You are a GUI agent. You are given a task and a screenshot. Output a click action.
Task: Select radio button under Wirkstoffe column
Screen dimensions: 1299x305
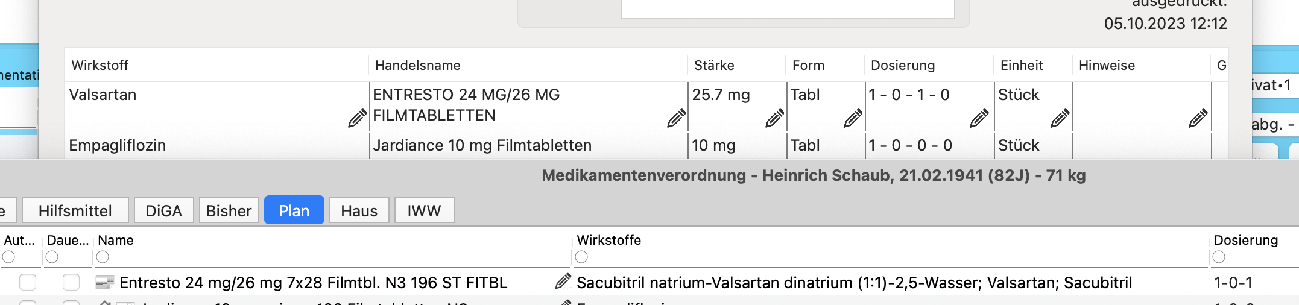click(581, 257)
